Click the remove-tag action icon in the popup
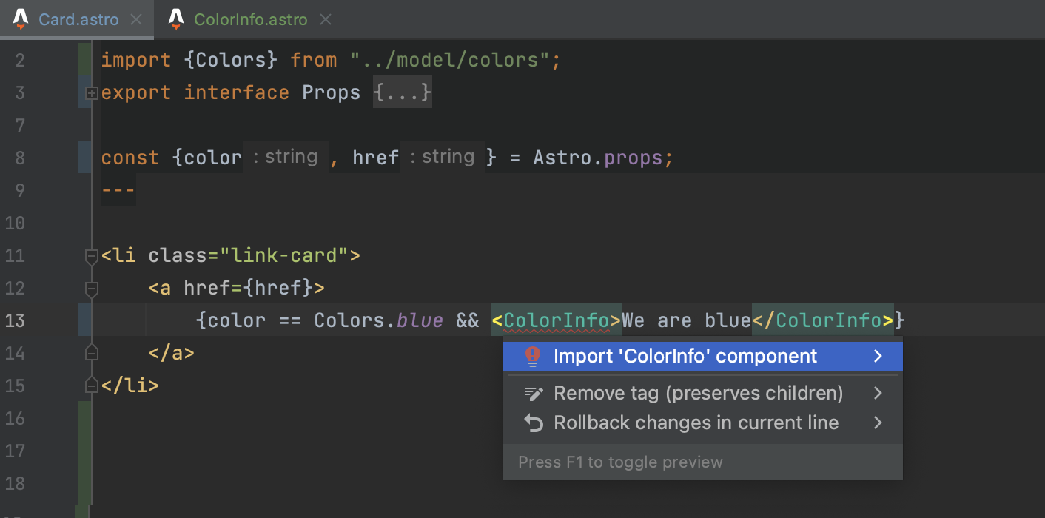 coord(533,393)
